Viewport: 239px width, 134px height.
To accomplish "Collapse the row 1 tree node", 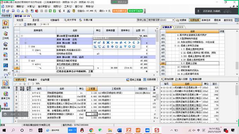I will pyautogui.click(x=22, y=36).
